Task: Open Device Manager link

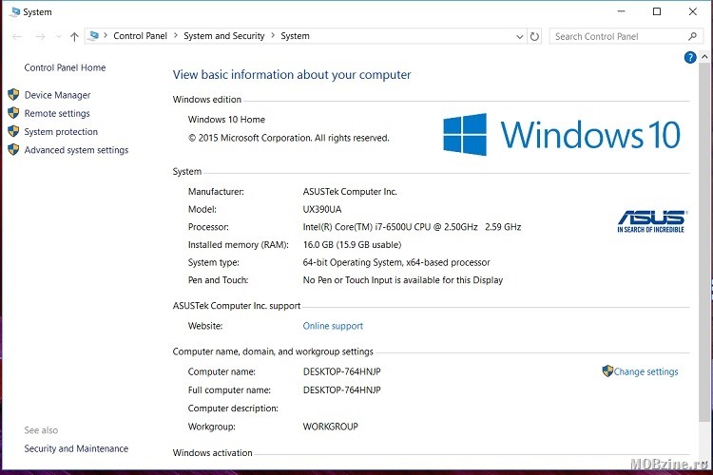Action: pos(57,95)
